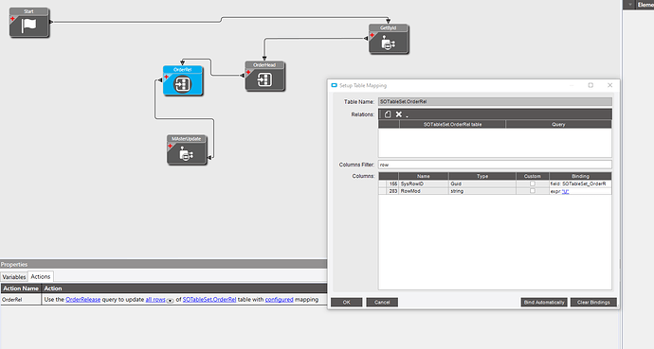The image size is (654, 349).
Task: Click the Cancel button
Action: pos(382,303)
